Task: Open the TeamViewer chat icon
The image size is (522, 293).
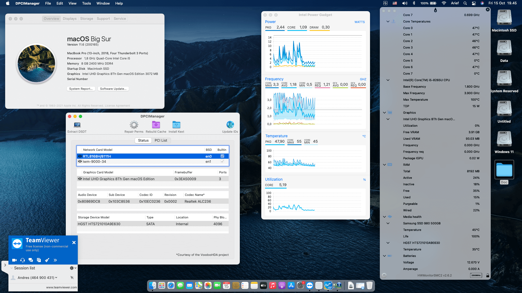Action: [31, 260]
